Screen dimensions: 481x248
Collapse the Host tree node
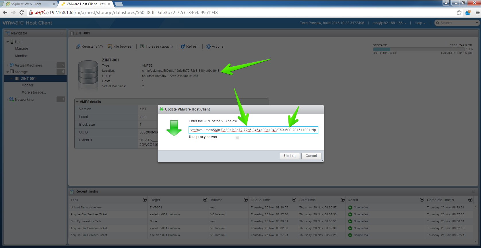coord(7,42)
